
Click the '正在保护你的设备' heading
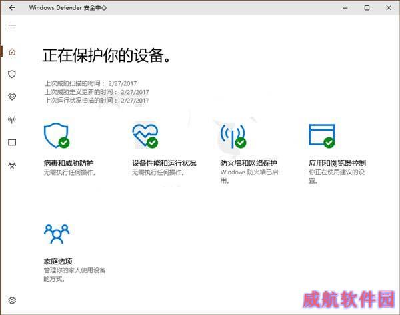tap(106, 55)
